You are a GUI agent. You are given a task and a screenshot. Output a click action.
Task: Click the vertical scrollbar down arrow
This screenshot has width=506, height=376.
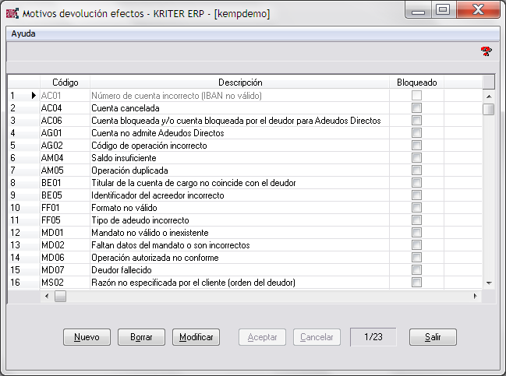(489, 283)
